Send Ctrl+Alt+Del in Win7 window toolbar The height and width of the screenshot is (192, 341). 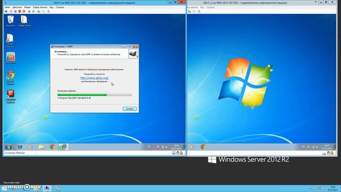(x=6, y=11)
